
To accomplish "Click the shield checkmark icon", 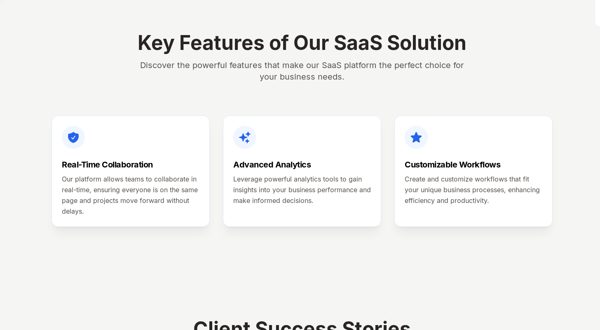I will 73,137.
